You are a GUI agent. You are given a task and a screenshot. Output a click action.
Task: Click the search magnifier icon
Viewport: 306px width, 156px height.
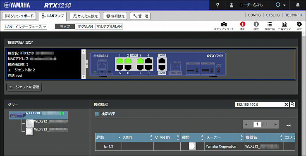pyautogui.click(x=292, y=104)
